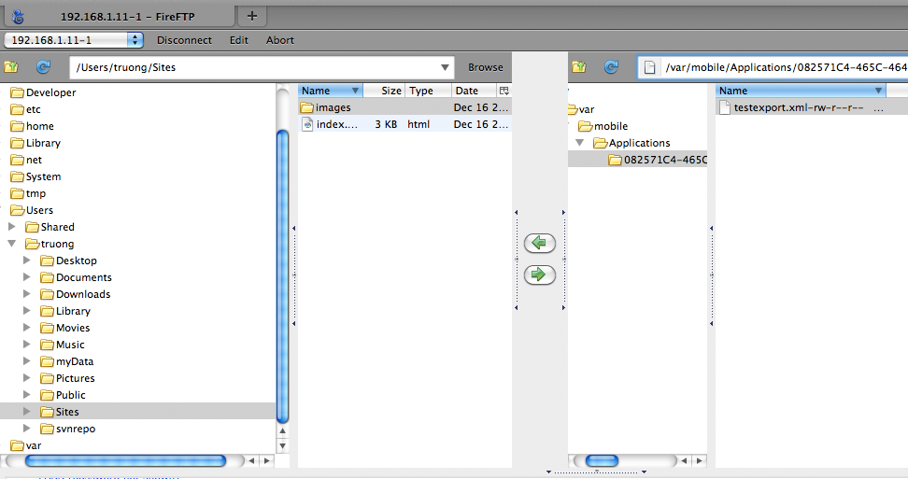The image size is (908, 479).
Task: Click the remote path page icon
Action: pyautogui.click(x=650, y=67)
